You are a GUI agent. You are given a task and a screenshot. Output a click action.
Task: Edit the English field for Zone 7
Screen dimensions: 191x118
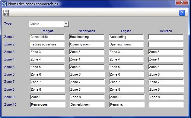(x=126, y=82)
